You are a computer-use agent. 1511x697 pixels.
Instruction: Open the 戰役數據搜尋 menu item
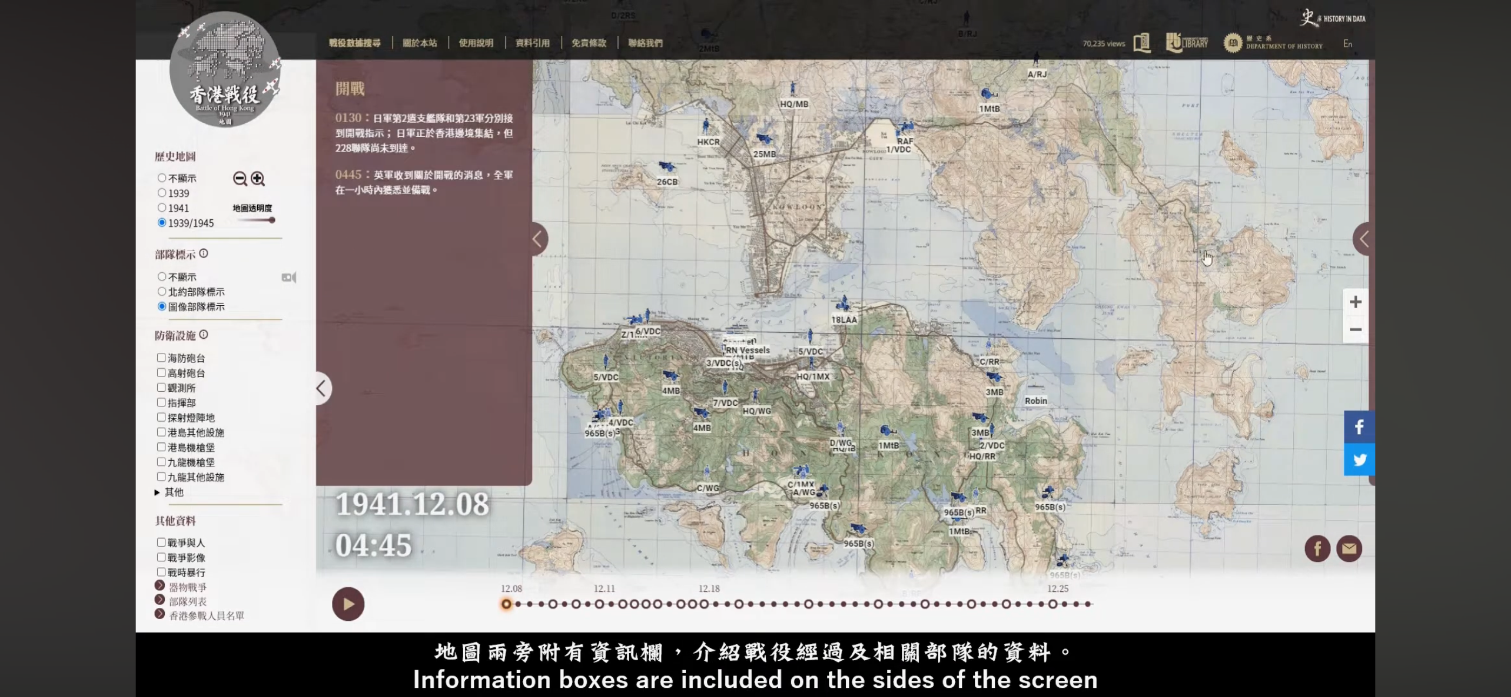click(355, 43)
